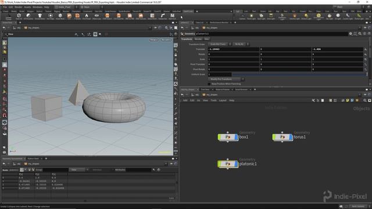Viewport: 372px width, 209px height.
Task: Add a Portal Light from the shelf
Action: click(x=359, y=16)
